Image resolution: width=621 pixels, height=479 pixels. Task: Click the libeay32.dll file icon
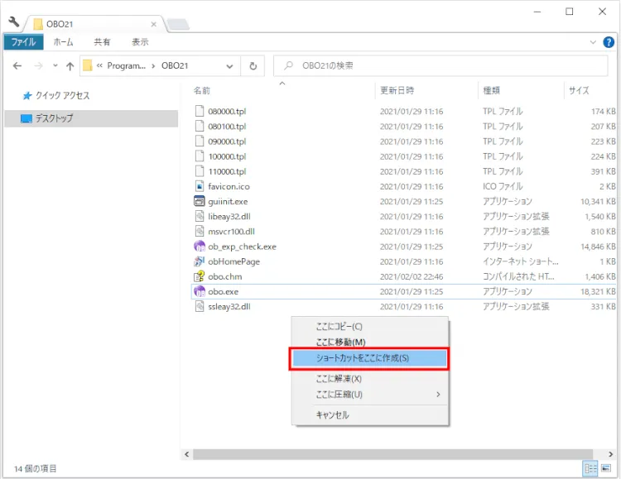point(200,216)
